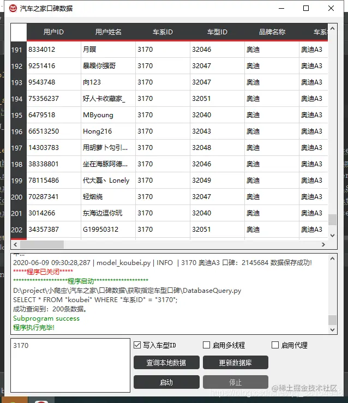Click user name cell 暴躁你强哥

point(108,66)
